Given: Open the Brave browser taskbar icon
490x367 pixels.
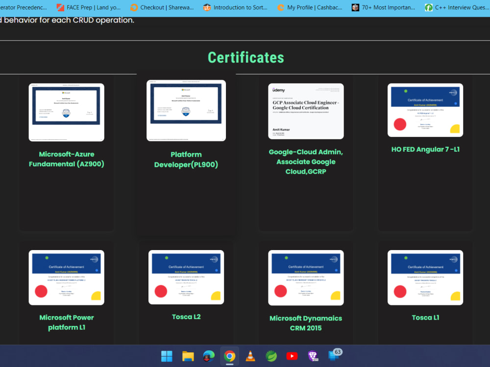Looking at the screenshot, I should [313, 356].
